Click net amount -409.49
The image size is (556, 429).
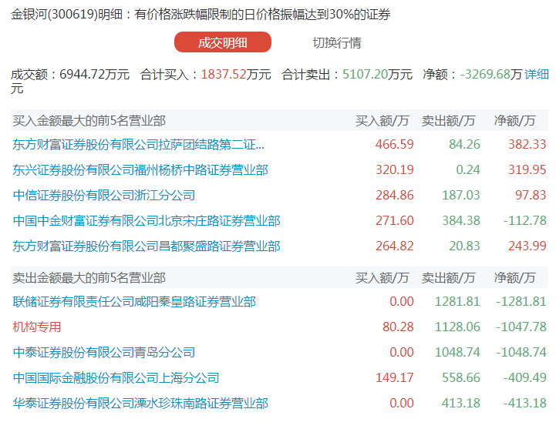pyautogui.click(x=525, y=377)
